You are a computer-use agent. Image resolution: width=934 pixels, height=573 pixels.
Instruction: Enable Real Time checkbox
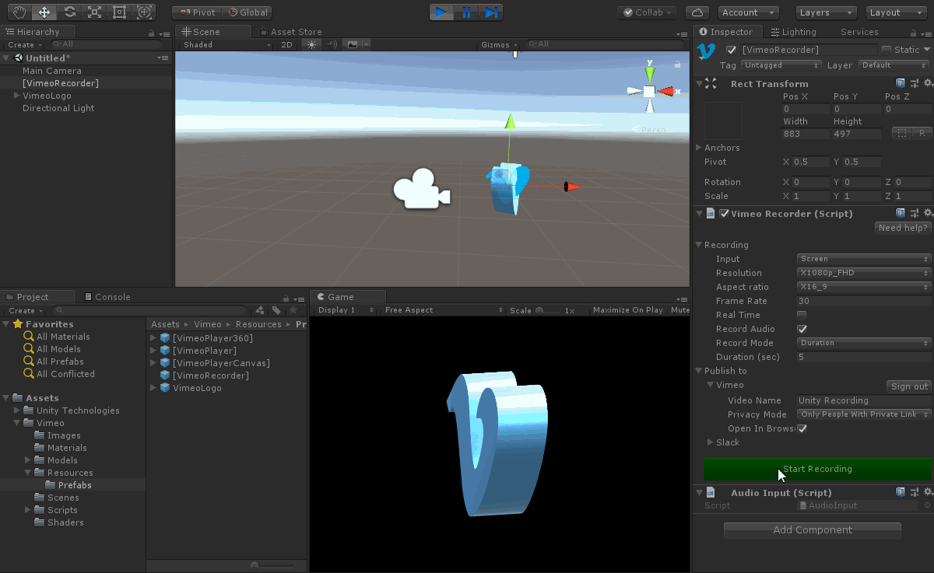[x=802, y=315]
